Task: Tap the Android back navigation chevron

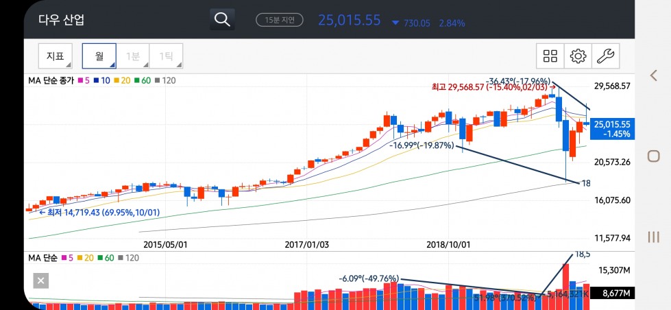Action: click(x=653, y=75)
